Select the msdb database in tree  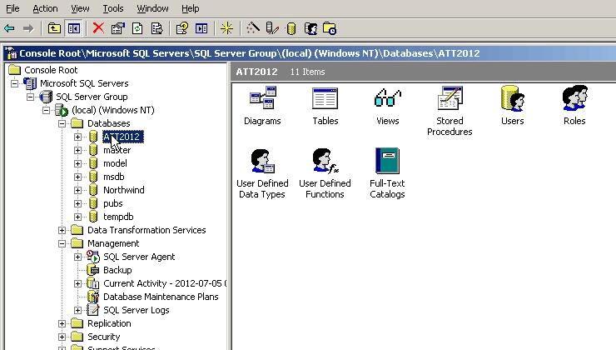(113, 177)
